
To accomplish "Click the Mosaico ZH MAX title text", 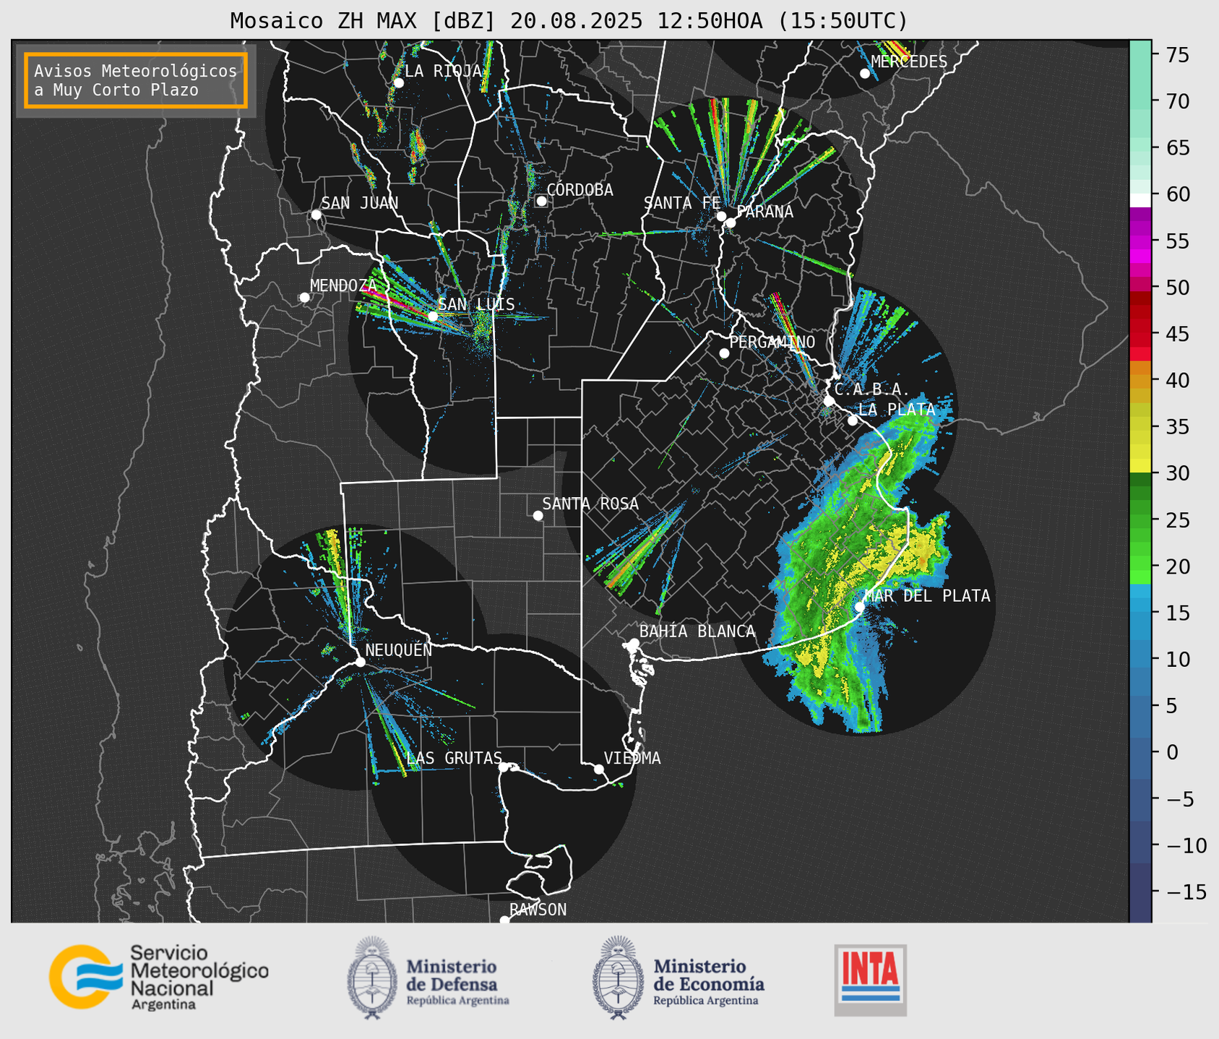I will (569, 21).
